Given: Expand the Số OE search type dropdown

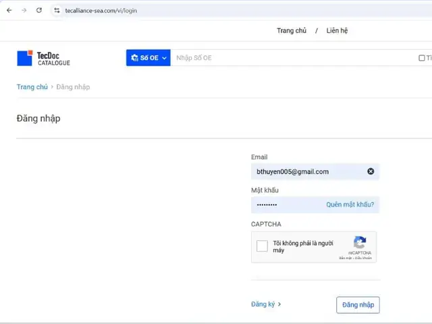Looking at the screenshot, I should tap(148, 58).
